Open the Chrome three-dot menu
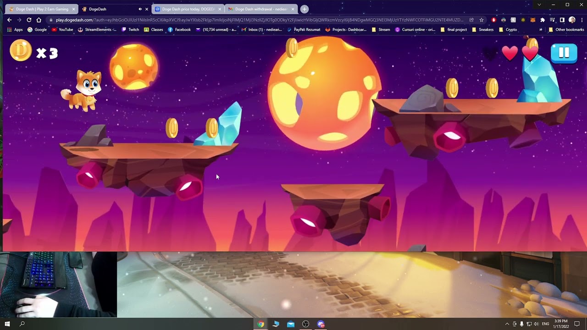The height and width of the screenshot is (330, 587). point(581,20)
